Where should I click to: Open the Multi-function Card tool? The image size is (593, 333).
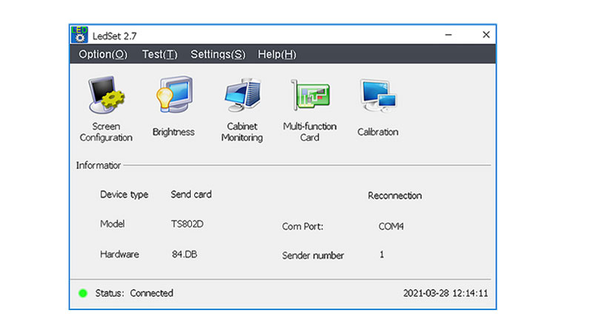click(x=310, y=110)
